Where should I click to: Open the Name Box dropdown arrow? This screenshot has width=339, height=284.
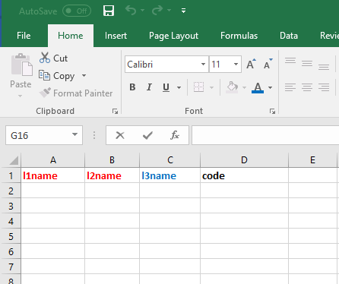[x=74, y=134]
